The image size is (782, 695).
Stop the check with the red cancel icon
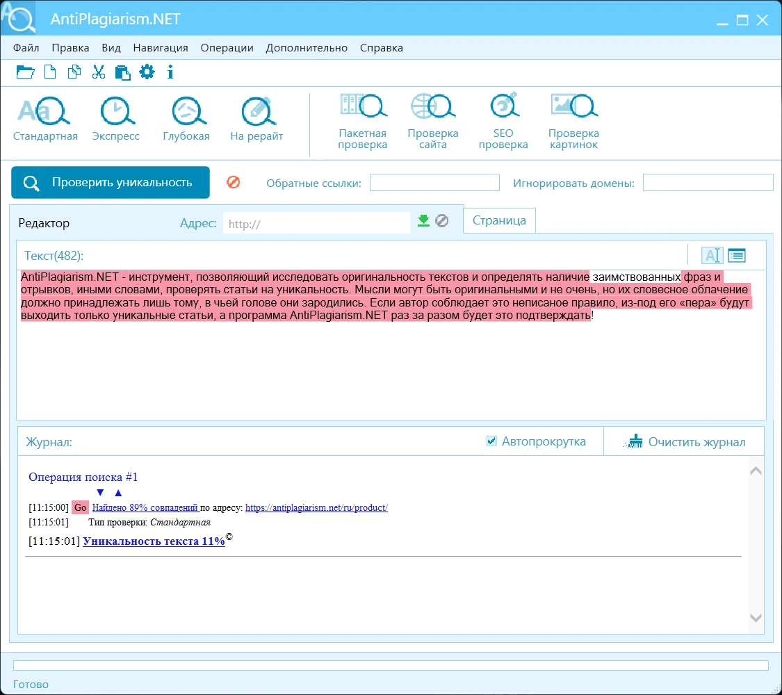point(233,182)
